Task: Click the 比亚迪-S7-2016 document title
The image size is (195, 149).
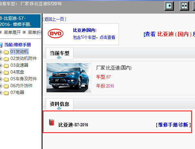Action: click(x=73, y=125)
